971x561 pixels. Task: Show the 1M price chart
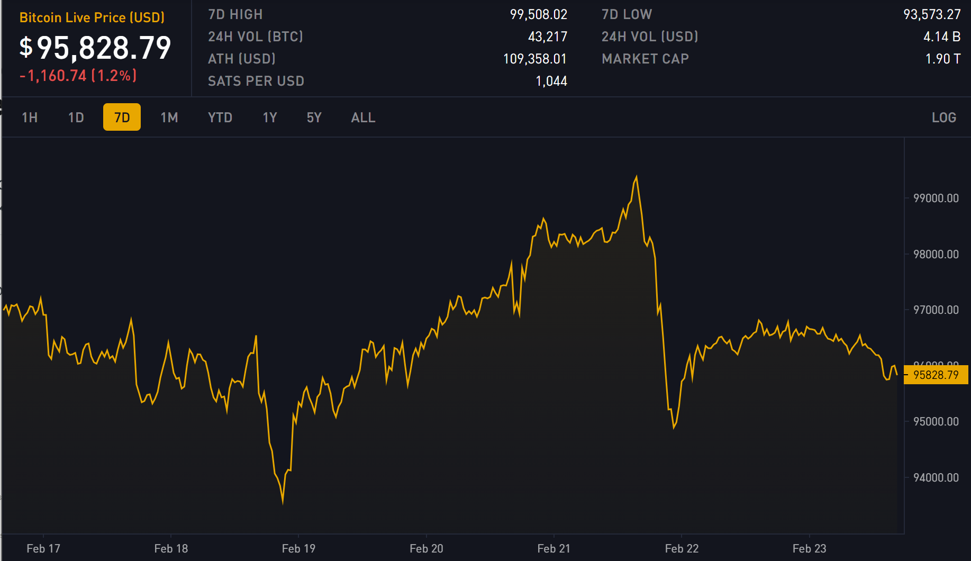click(169, 117)
